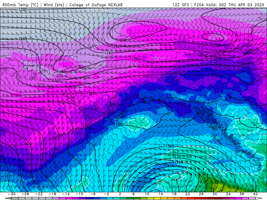The height and width of the screenshot is (200, 267).
Task: Select the 34 color scale label
Action: coord(228,194)
